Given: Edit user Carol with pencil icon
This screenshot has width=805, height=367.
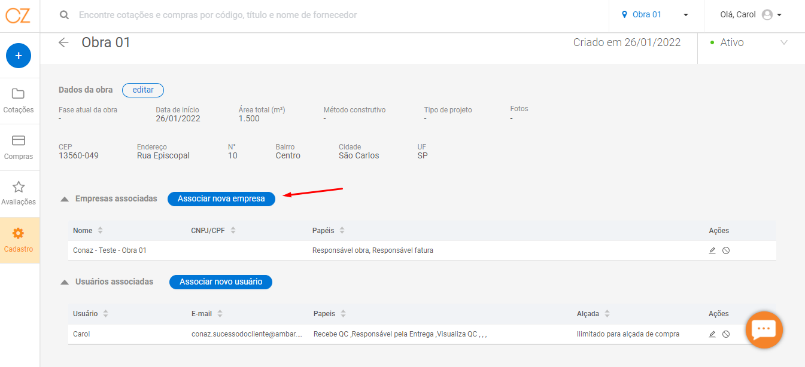Looking at the screenshot, I should coord(712,334).
